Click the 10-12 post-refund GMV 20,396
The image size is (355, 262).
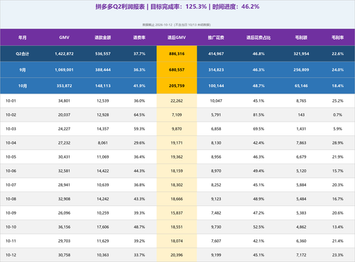coord(177,255)
